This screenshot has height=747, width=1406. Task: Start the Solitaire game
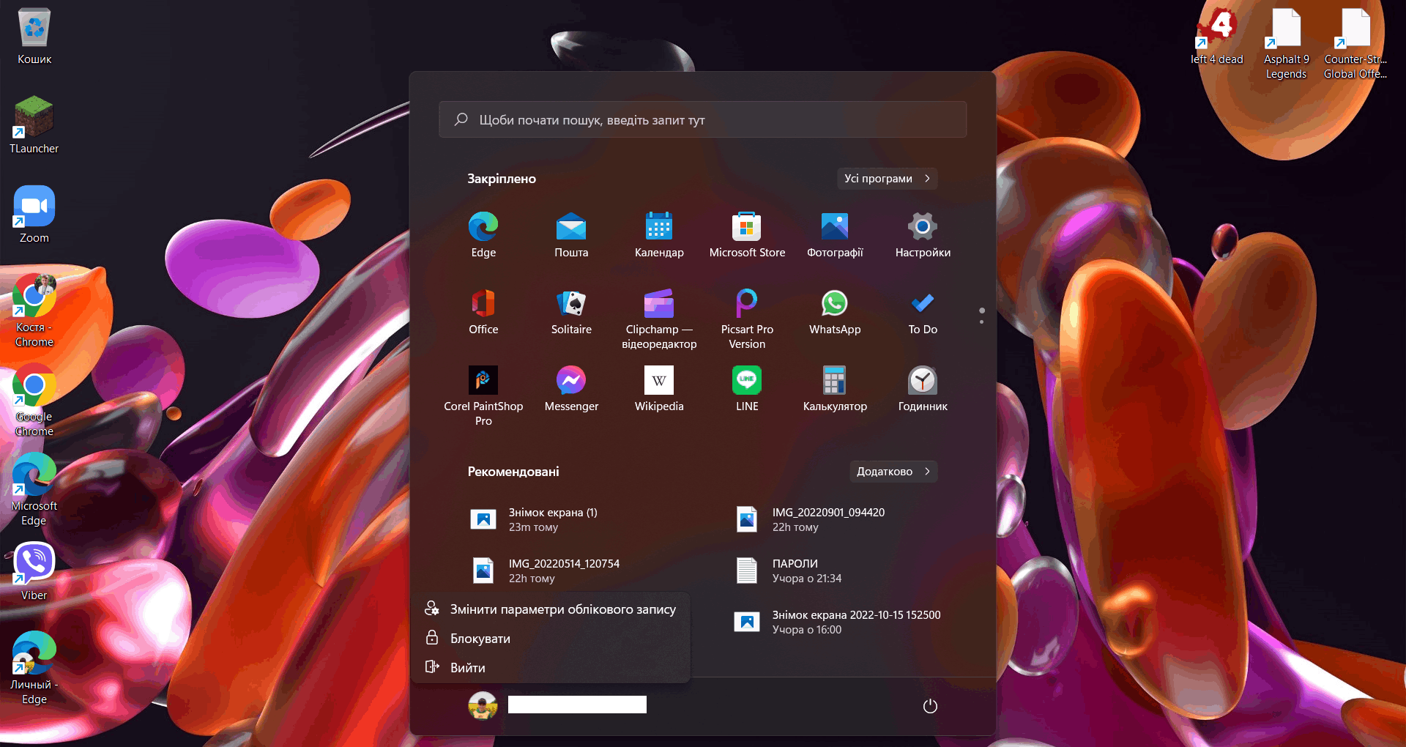[571, 312]
